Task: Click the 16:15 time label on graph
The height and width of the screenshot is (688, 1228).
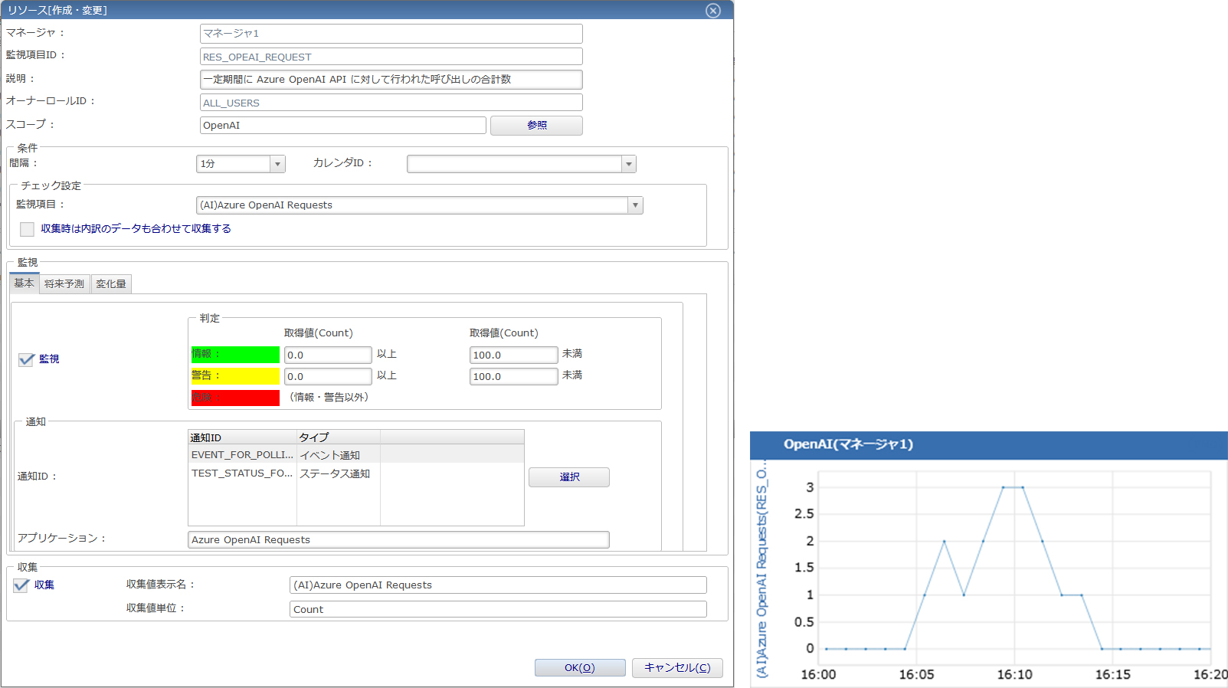Action: click(x=1112, y=675)
